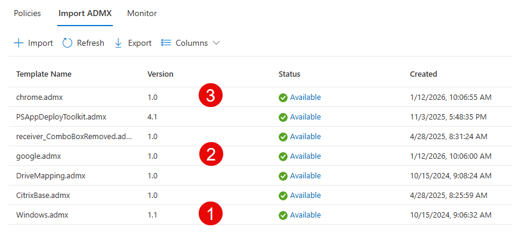The width and height of the screenshot is (512, 236).
Task: Select the PSAppDeployToolkit.admx template name
Action: (x=61, y=117)
